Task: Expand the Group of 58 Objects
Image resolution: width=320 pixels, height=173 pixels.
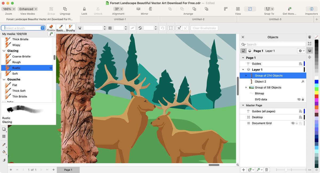Action: pos(246,87)
